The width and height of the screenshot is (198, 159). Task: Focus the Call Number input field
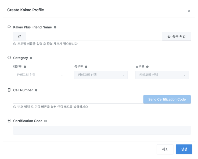click(78, 99)
